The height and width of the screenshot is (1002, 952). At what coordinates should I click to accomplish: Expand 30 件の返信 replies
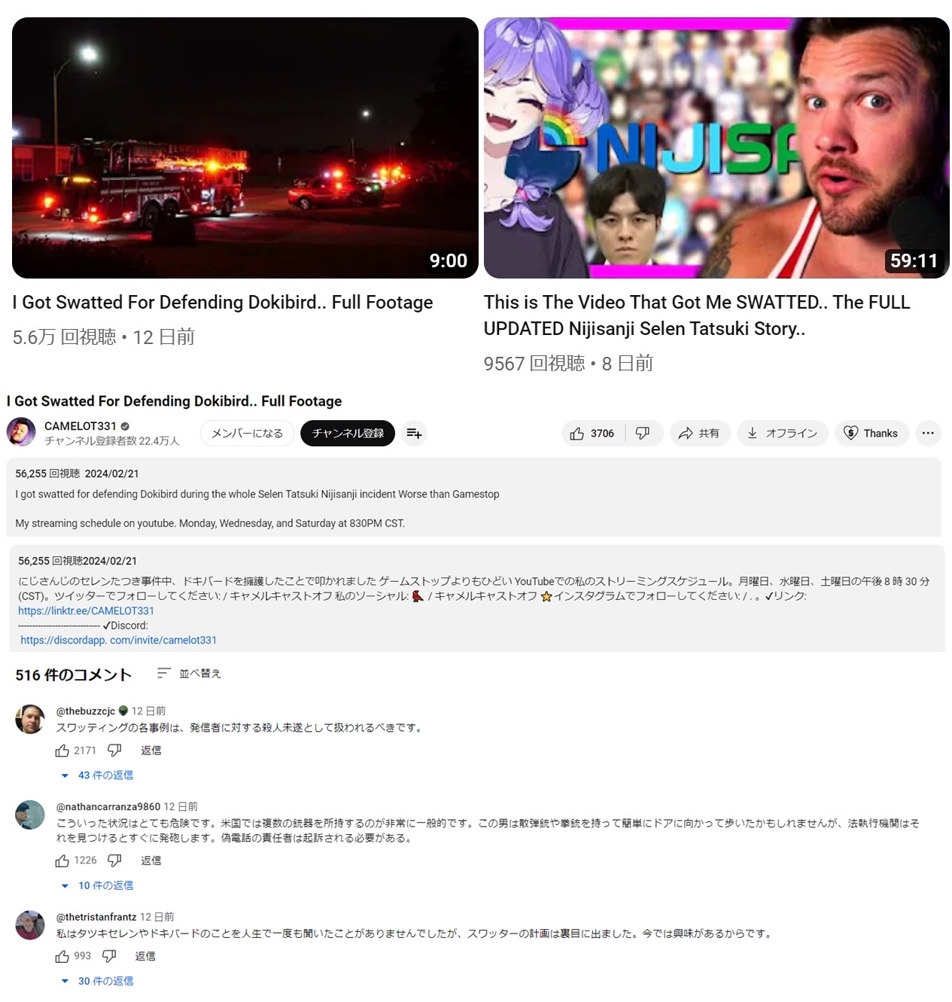(x=97, y=981)
